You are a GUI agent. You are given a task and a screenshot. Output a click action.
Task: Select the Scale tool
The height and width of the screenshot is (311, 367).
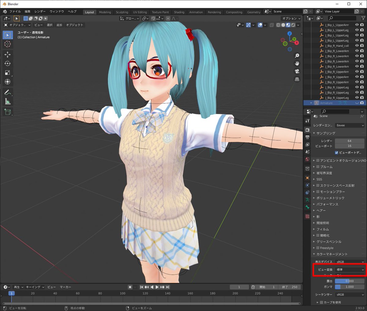(x=8, y=73)
